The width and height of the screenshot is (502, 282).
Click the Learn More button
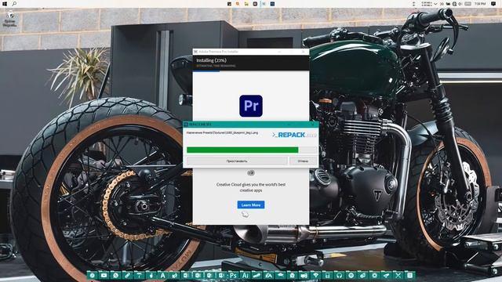251,204
